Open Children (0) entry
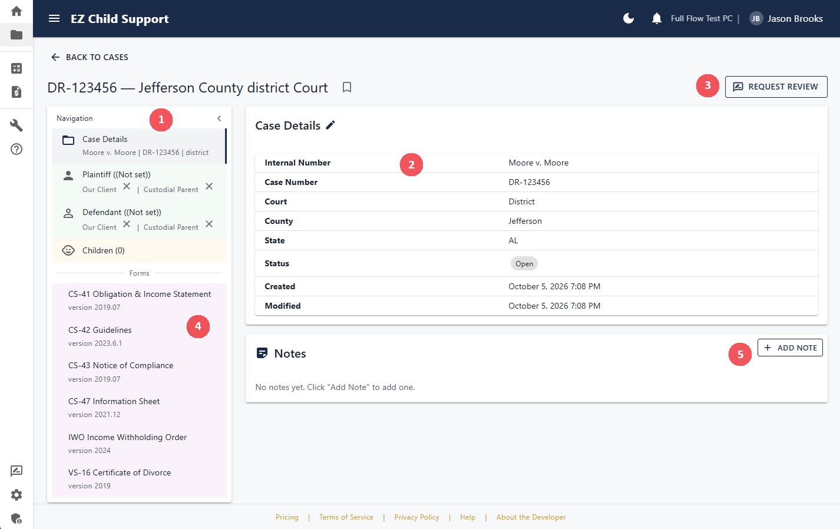The width and height of the screenshot is (840, 529). point(139,250)
